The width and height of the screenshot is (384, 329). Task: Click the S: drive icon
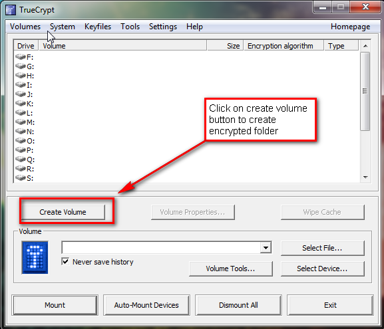(x=21, y=178)
